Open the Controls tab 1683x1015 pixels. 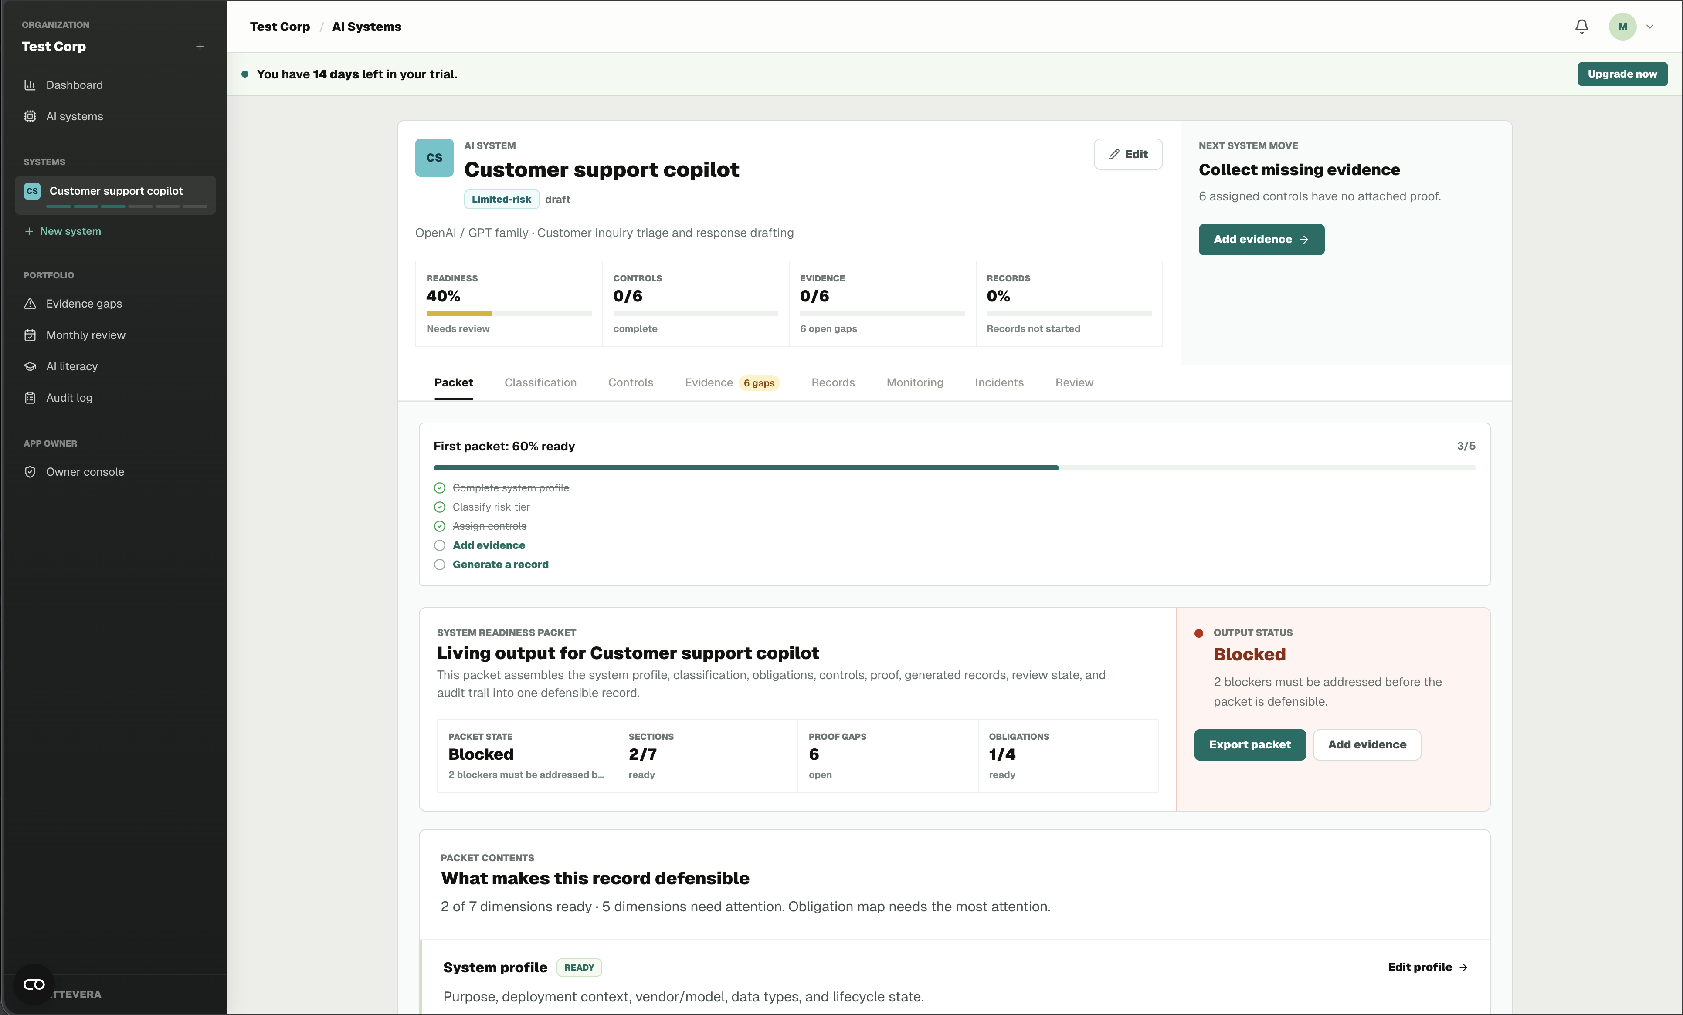tap(631, 383)
